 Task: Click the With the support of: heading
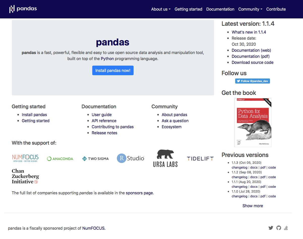pyautogui.click(x=34, y=143)
